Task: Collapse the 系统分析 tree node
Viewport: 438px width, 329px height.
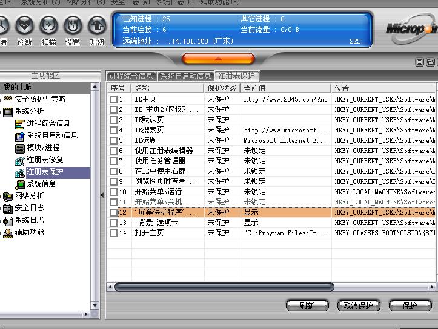Action: [7, 111]
